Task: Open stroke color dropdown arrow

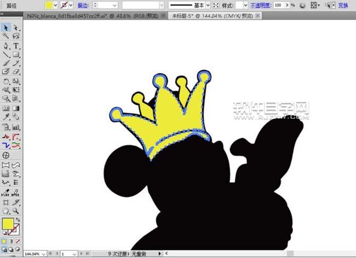Action: [x=71, y=5]
